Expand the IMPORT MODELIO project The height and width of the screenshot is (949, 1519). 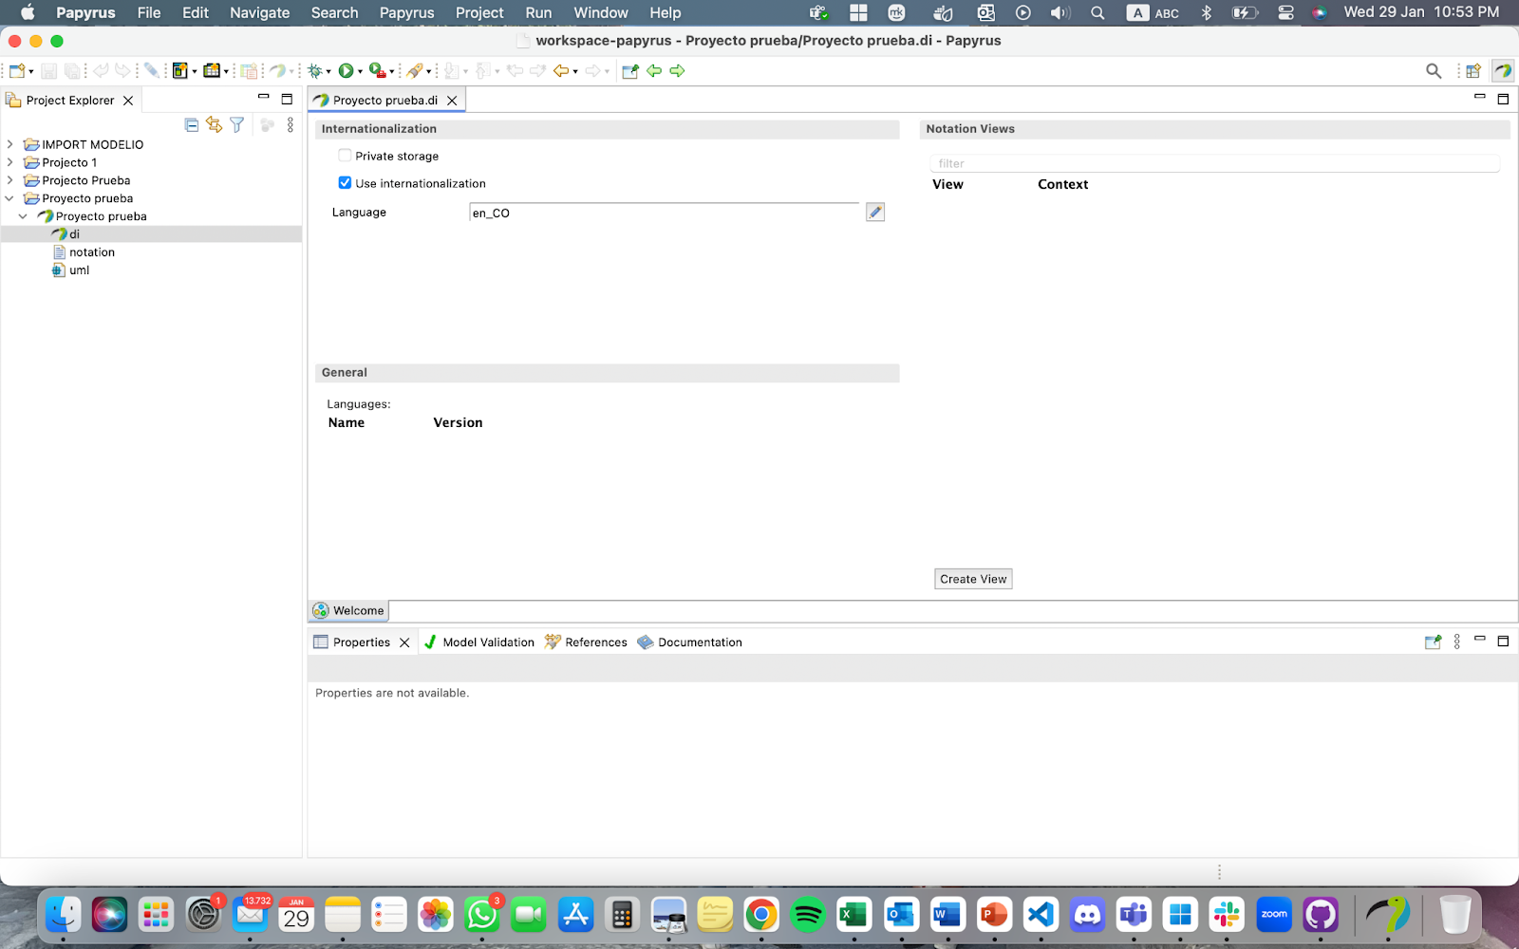(x=10, y=144)
